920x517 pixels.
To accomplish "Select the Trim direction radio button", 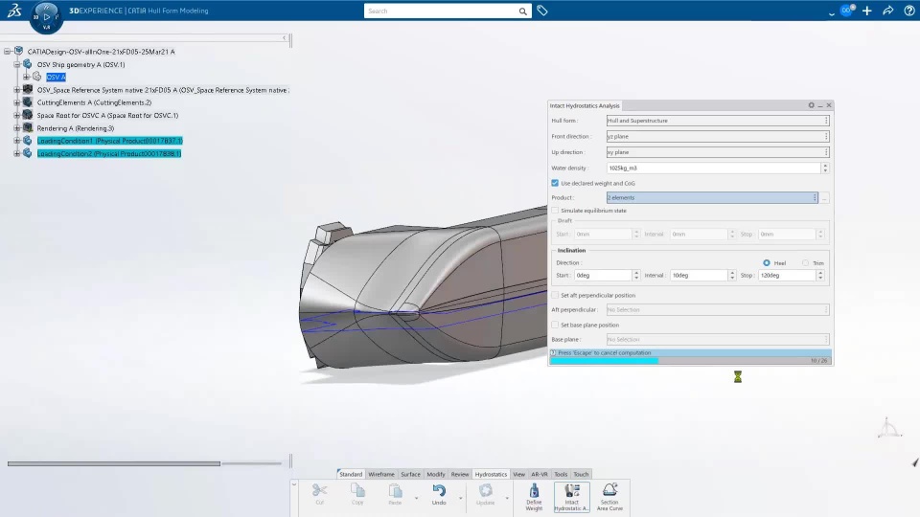I will 805,262.
